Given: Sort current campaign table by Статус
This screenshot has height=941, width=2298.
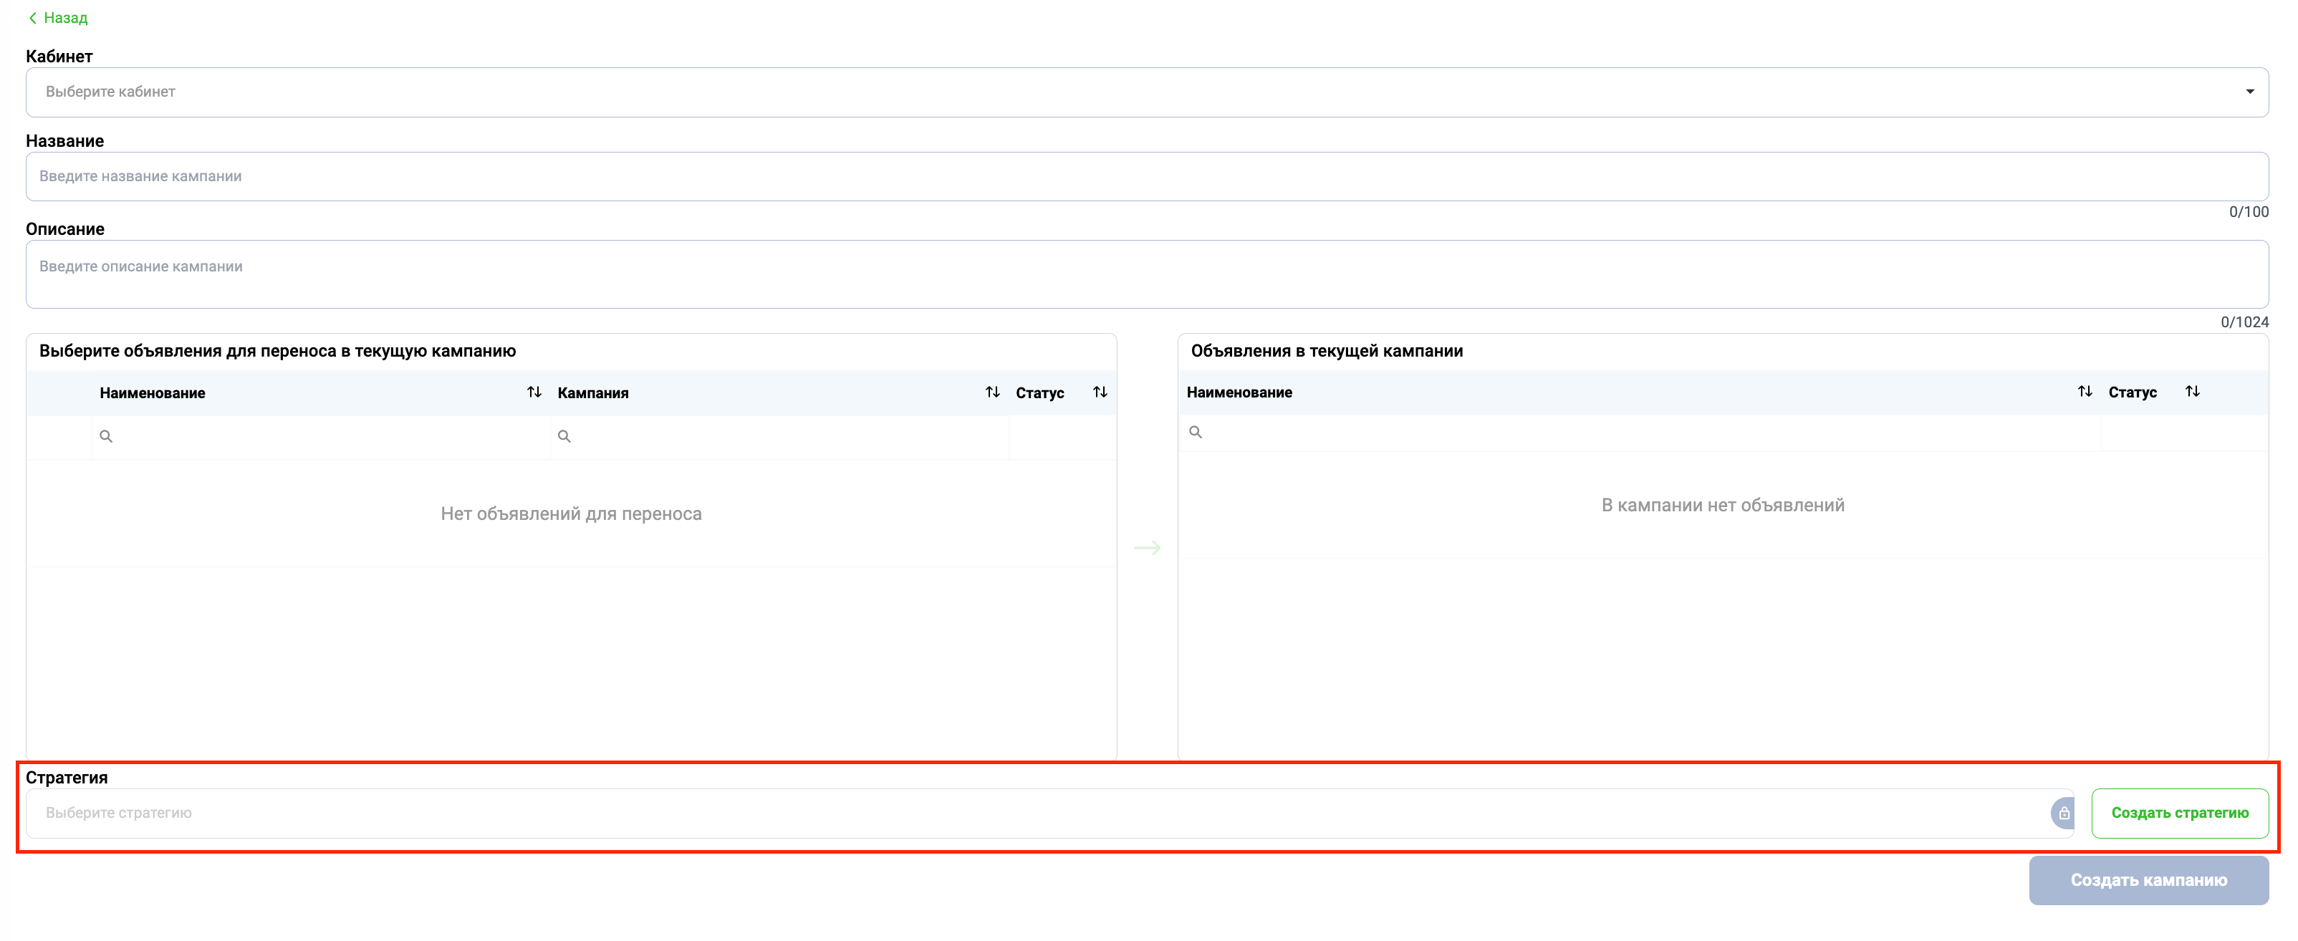Looking at the screenshot, I should coord(2192,392).
